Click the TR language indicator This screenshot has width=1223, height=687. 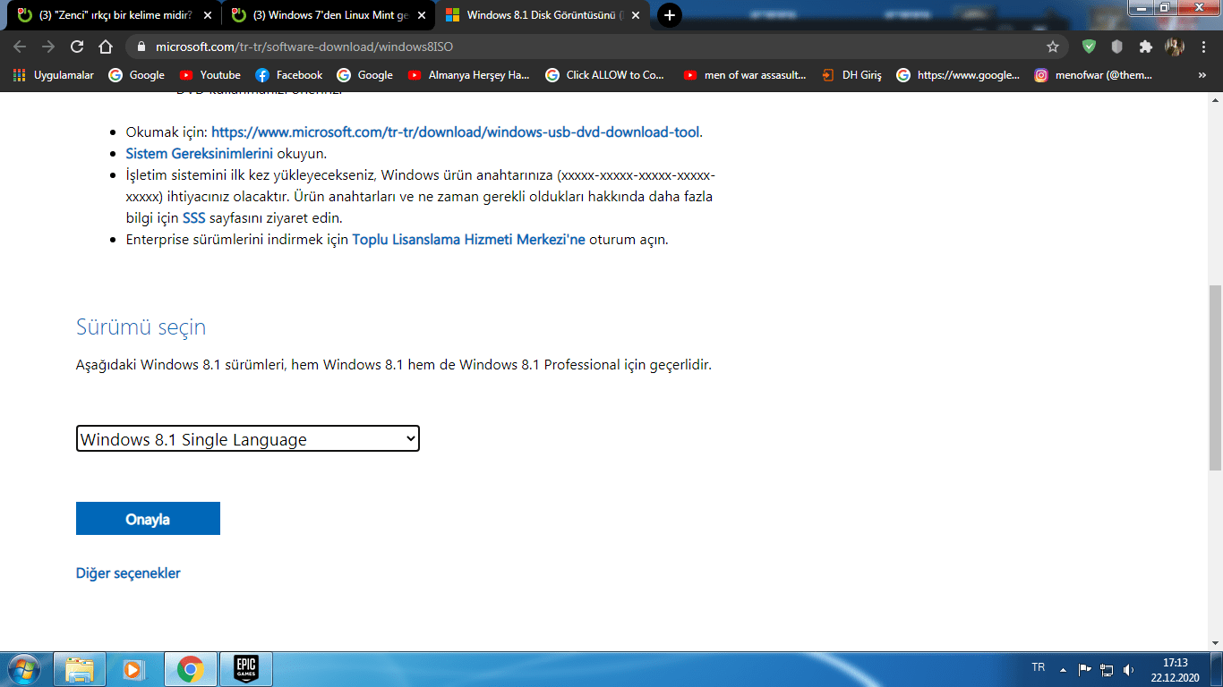1039,667
